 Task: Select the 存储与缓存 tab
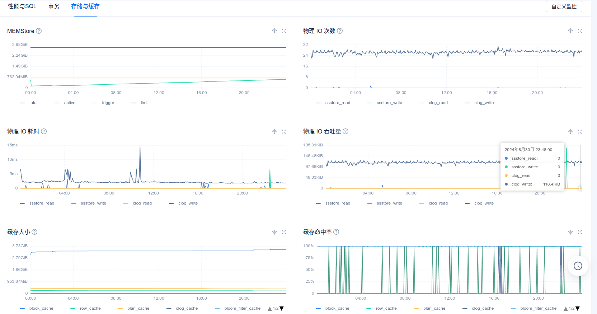pyautogui.click(x=85, y=6)
